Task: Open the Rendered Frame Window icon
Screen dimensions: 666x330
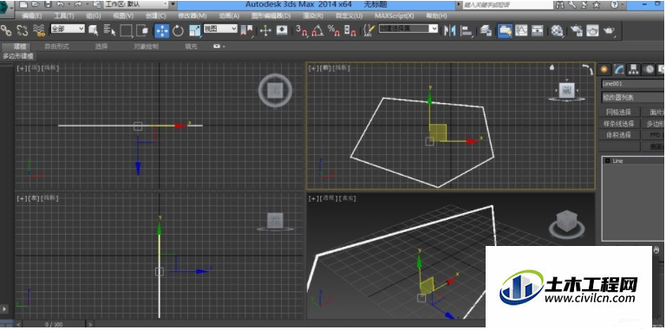Action: [592, 30]
